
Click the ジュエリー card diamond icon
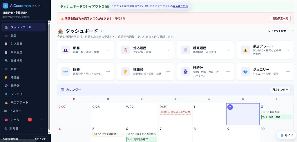tap(245, 71)
